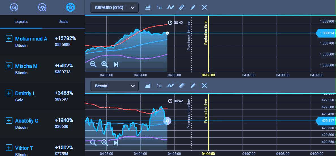Click the GBP/USD chart current price point

(167, 33)
